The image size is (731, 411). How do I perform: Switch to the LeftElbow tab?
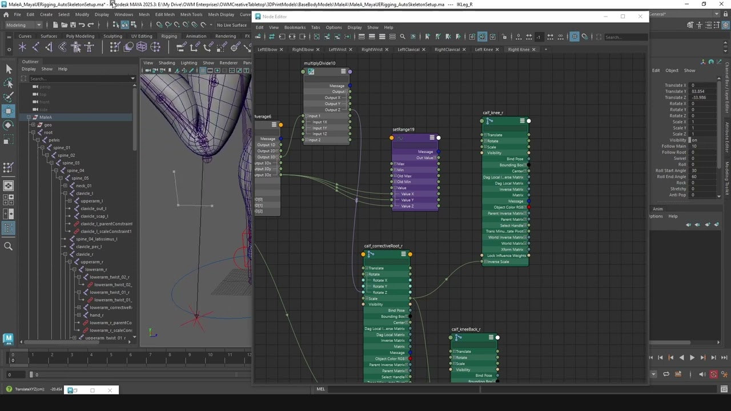click(x=267, y=50)
